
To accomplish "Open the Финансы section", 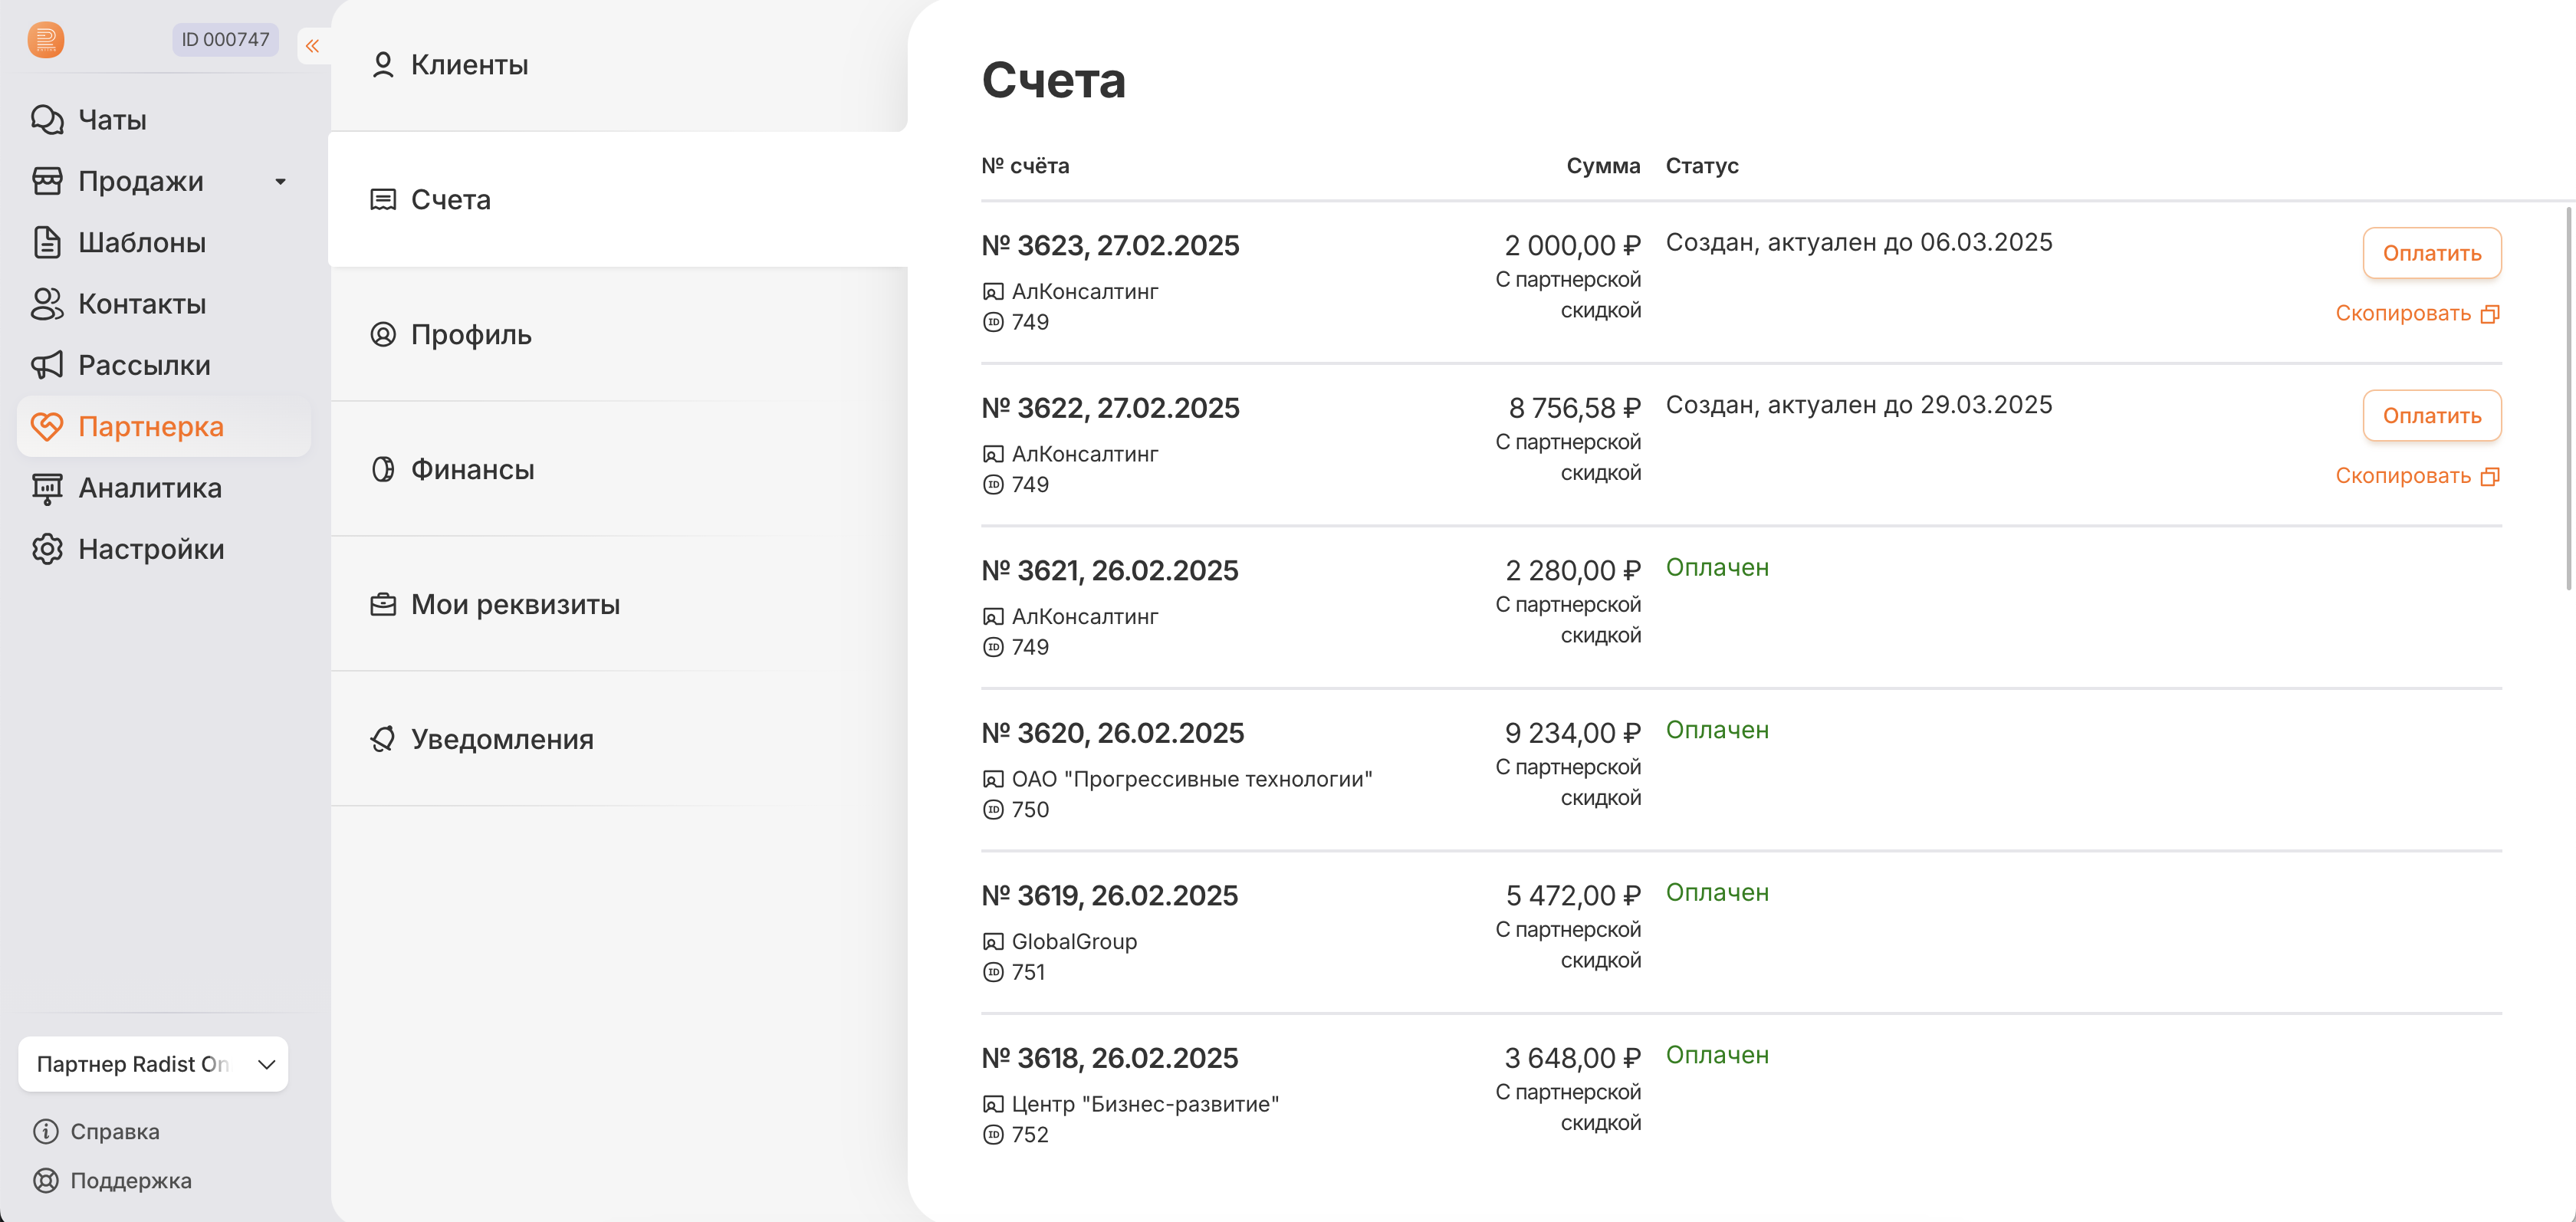I will click(472, 469).
